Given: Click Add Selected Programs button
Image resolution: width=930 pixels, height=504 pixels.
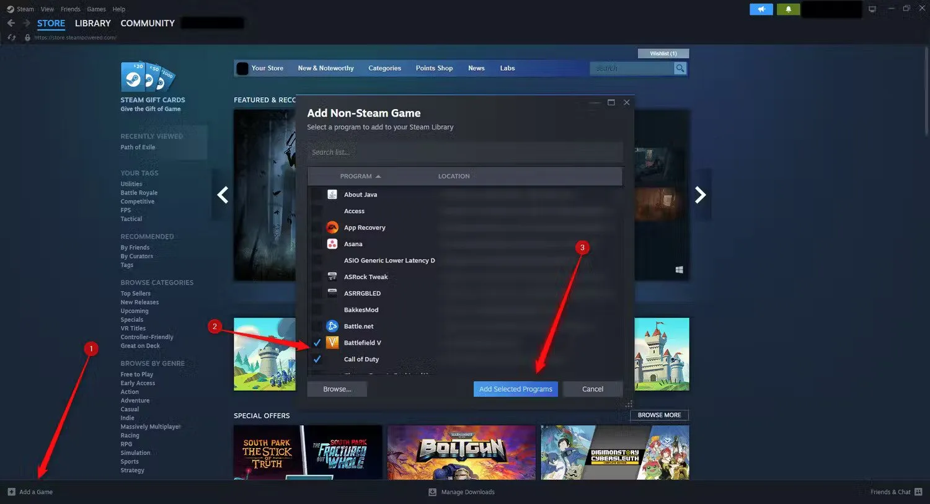Looking at the screenshot, I should tap(515, 389).
